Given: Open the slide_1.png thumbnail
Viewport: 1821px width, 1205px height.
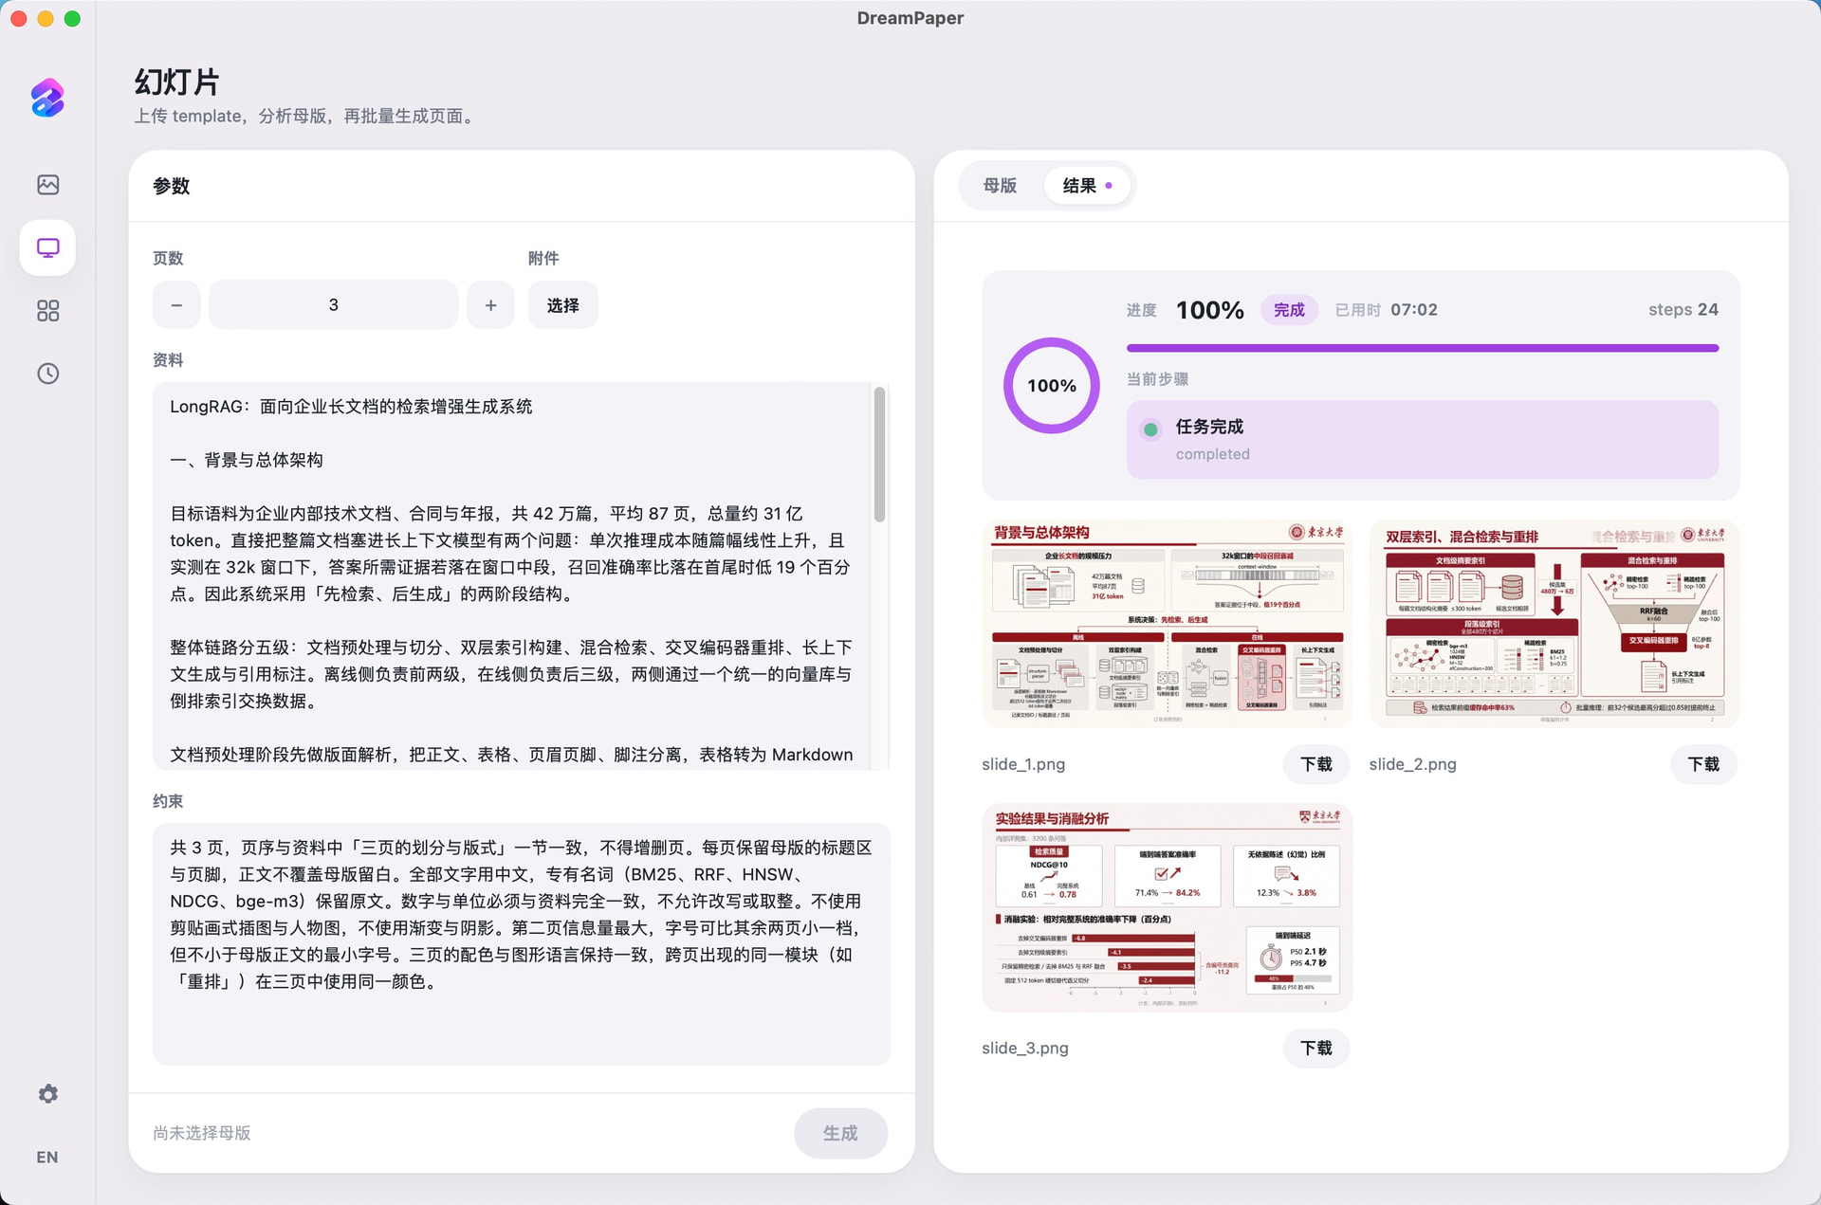Looking at the screenshot, I should pos(1167,623).
